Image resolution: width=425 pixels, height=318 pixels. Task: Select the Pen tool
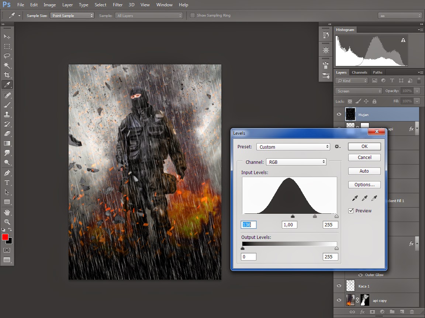[x=7, y=173]
